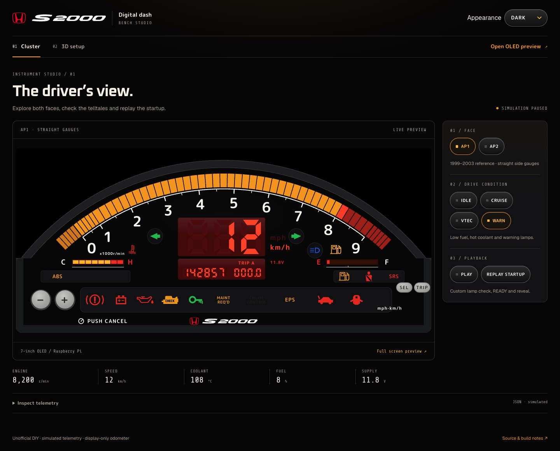Open the OLED preview link
The width and height of the screenshot is (560, 451).
[x=519, y=47]
